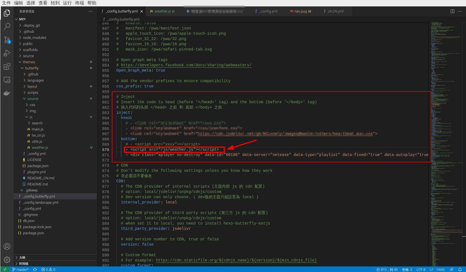Expand the 大纲 outline section
The image size is (466, 272).
pos(55,258)
